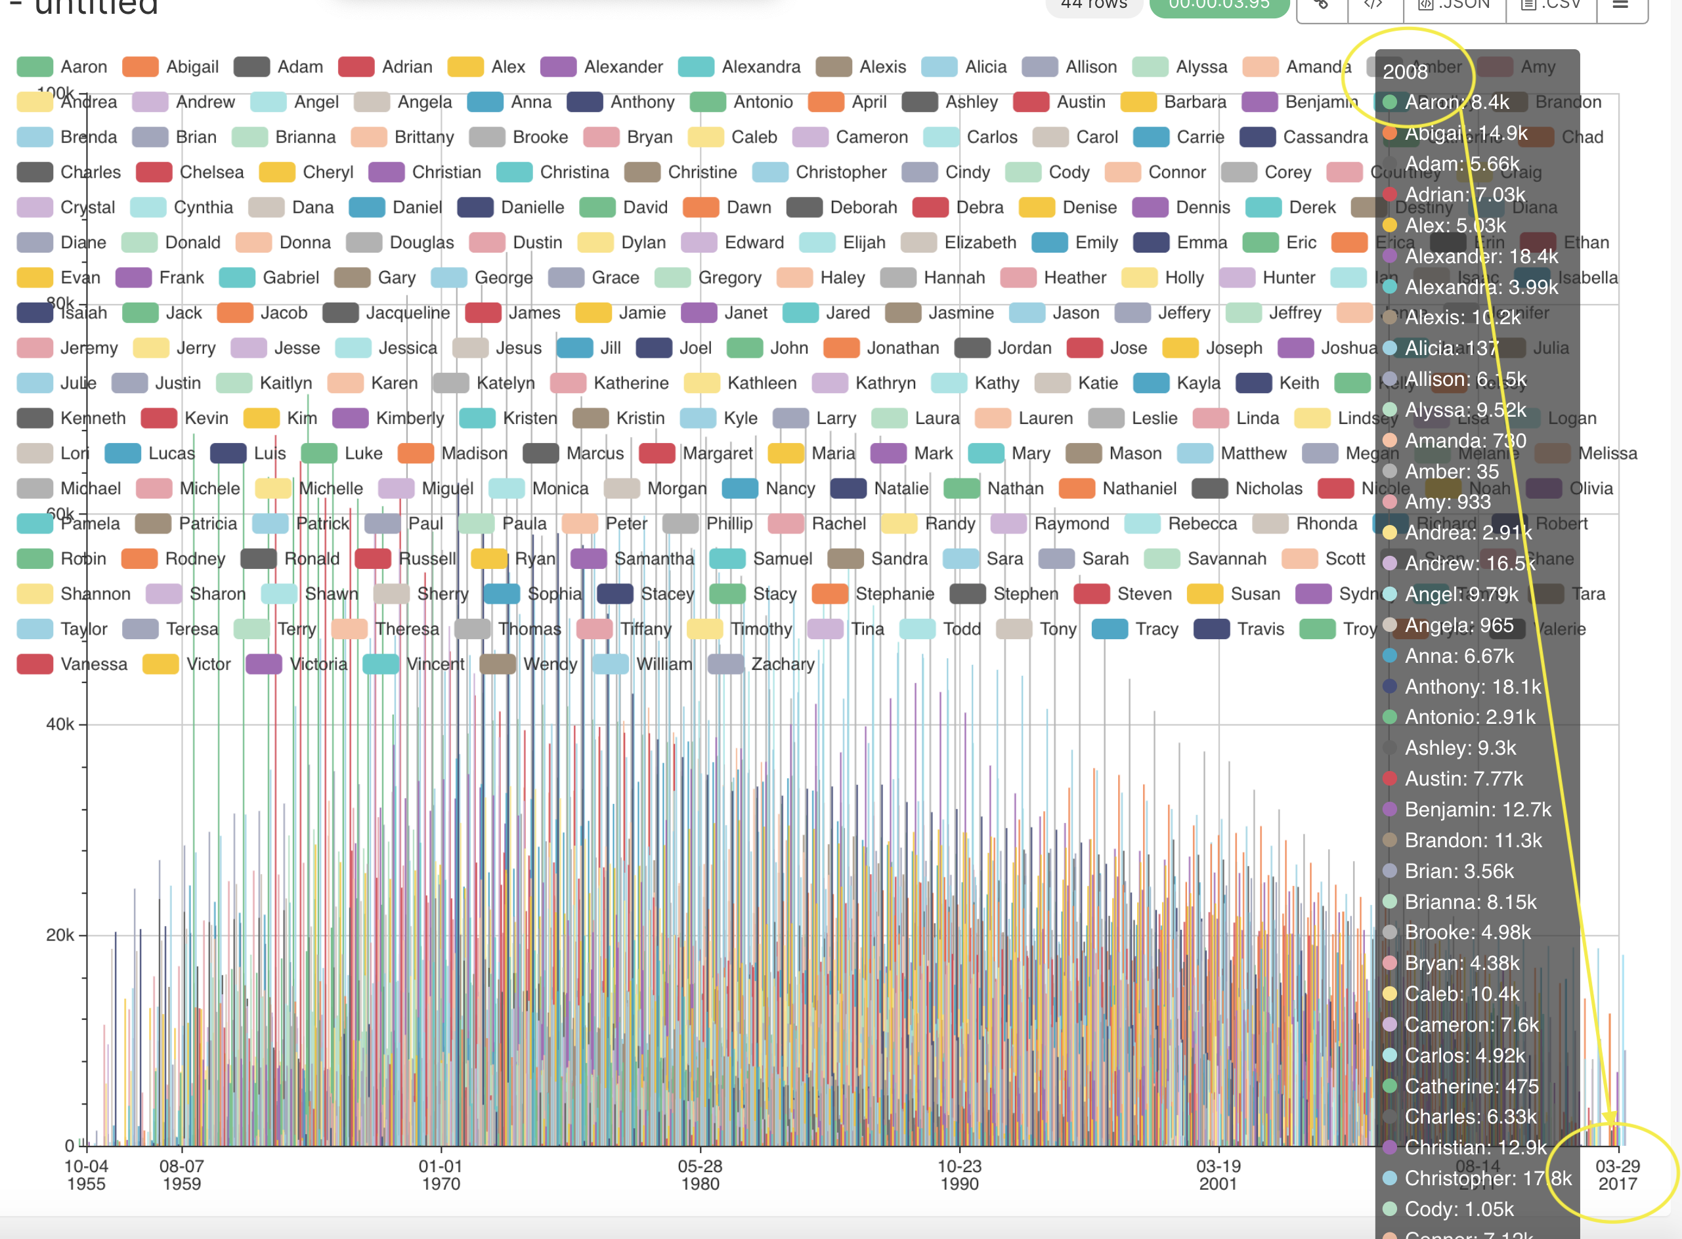
Task: Disable the Michael series in the legend
Action: 93,488
